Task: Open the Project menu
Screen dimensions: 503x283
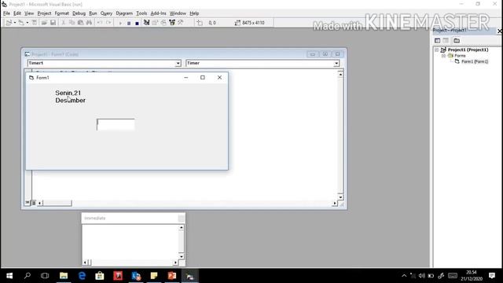Action: pyautogui.click(x=44, y=13)
